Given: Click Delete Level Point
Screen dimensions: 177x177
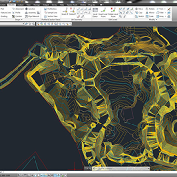Looking at the screenshot, I should coord(113,13).
